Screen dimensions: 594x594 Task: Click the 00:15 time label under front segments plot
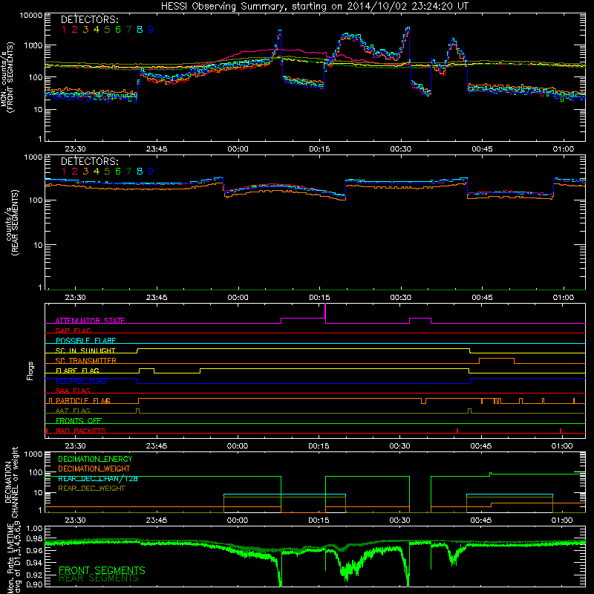[319, 149]
